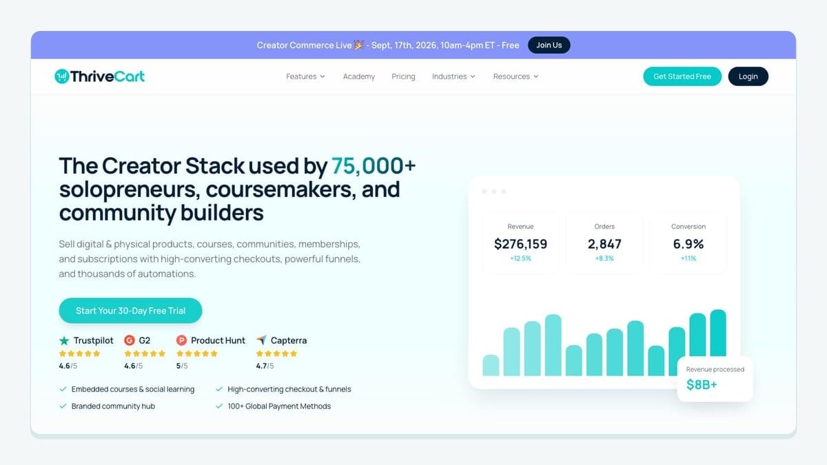Open the Academy nav item

click(359, 76)
